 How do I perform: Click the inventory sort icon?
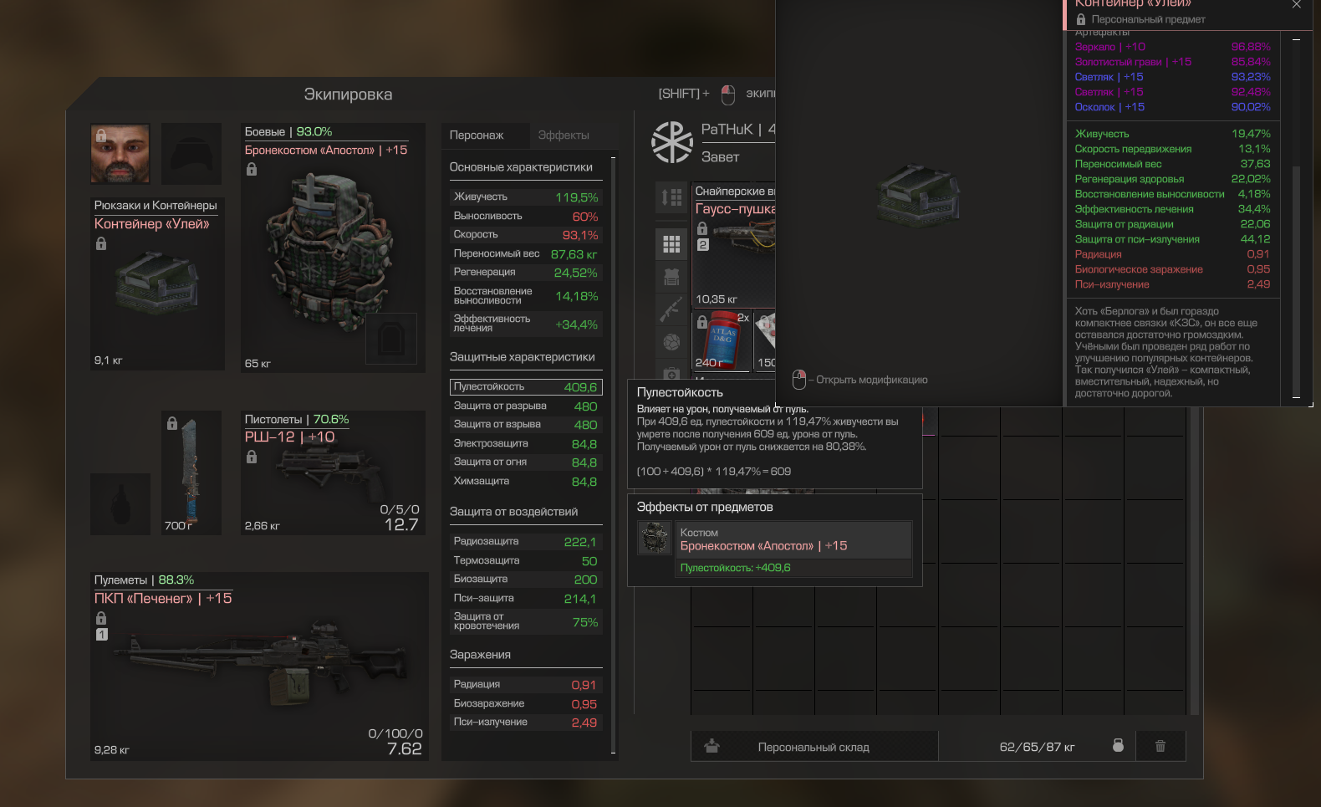tap(671, 197)
